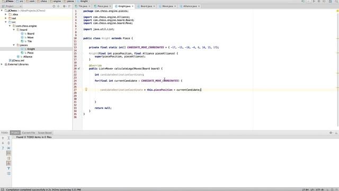Expand the out folder

click(x=6, y=18)
